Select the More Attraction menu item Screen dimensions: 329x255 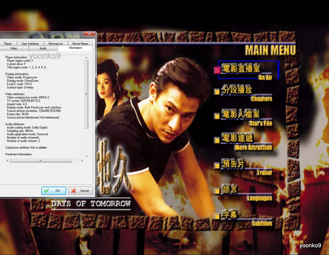(x=247, y=142)
